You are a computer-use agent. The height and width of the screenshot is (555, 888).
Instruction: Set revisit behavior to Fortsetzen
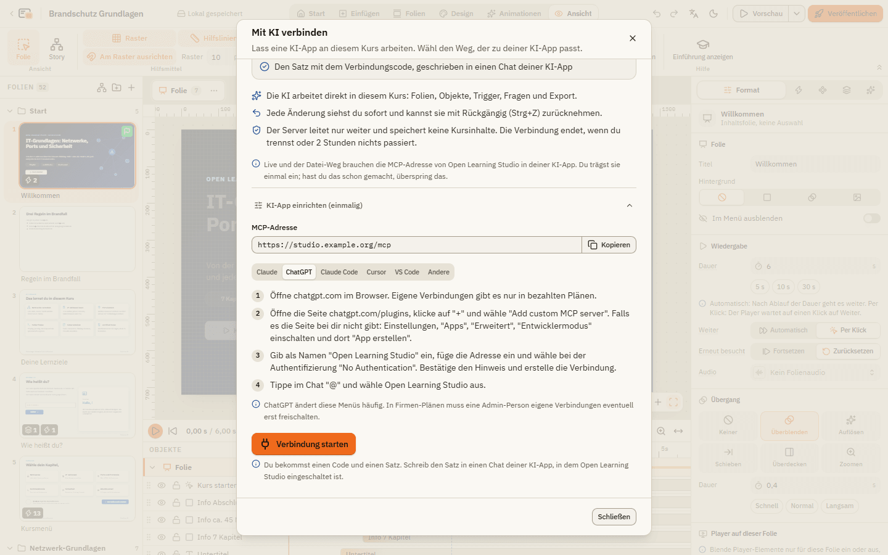tap(784, 351)
